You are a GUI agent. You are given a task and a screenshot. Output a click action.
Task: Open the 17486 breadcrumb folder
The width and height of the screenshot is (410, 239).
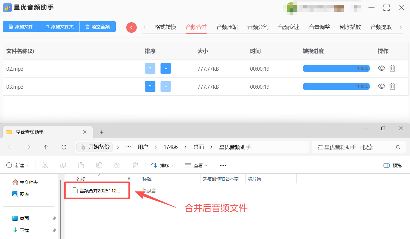pyautogui.click(x=171, y=147)
